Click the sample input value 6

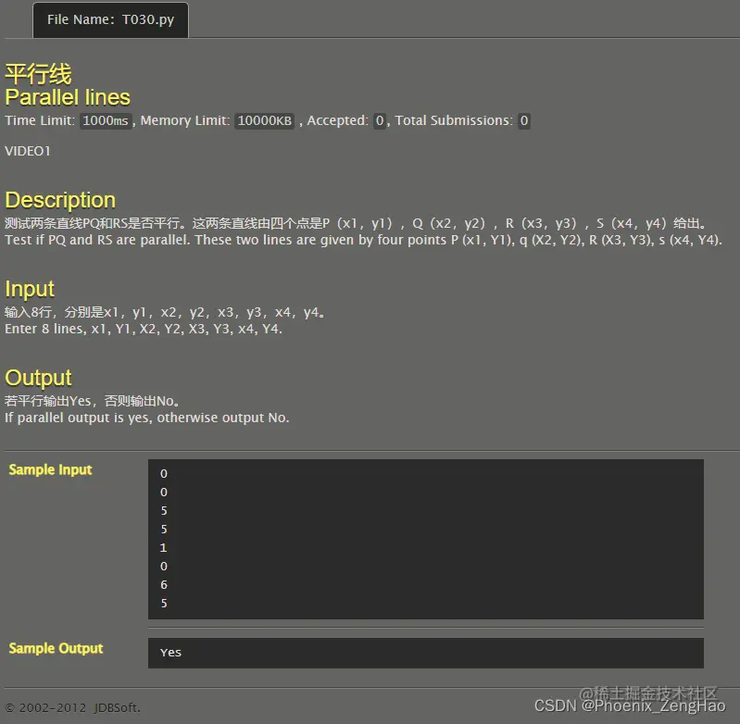point(164,585)
